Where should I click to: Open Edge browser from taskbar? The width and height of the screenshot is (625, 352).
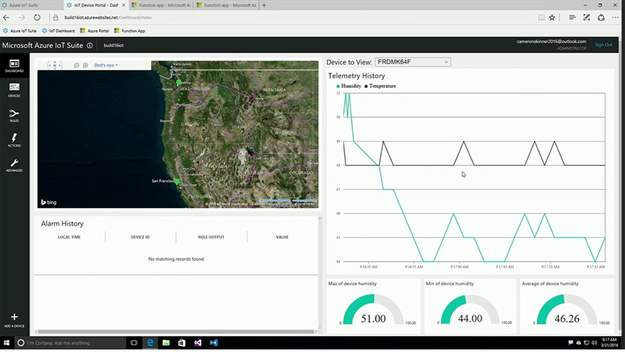pos(150,343)
